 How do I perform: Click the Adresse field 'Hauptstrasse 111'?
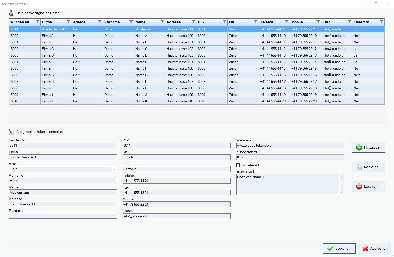click(63, 204)
